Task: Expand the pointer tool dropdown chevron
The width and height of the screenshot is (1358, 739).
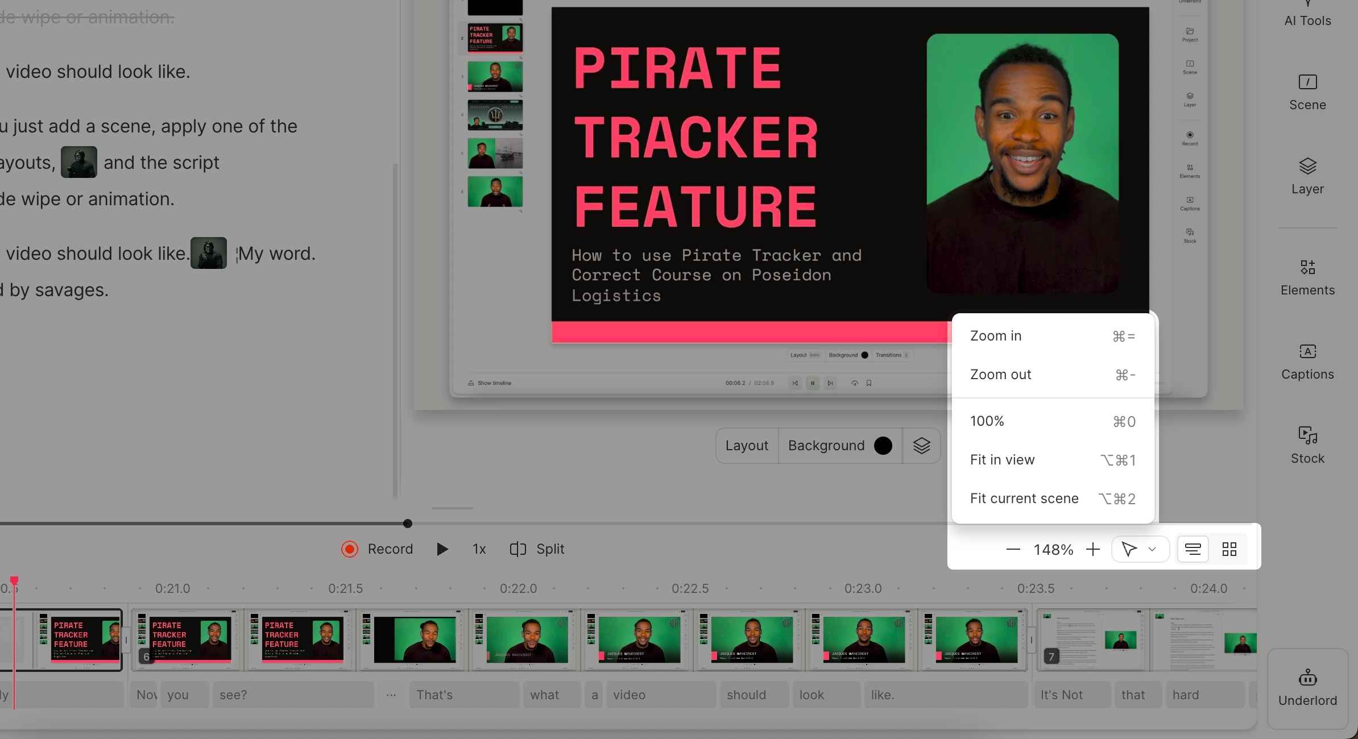Action: (x=1152, y=549)
